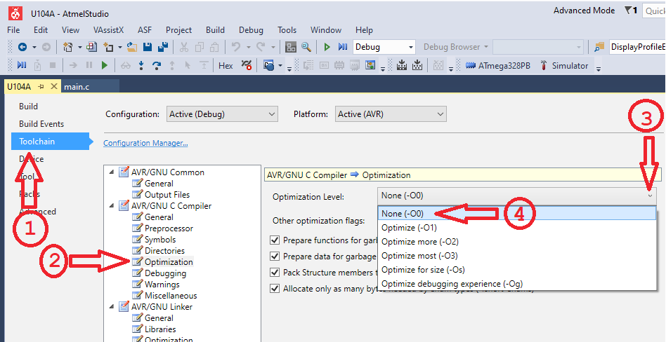
Task: Select Build Events in the side list
Action: [41, 124]
